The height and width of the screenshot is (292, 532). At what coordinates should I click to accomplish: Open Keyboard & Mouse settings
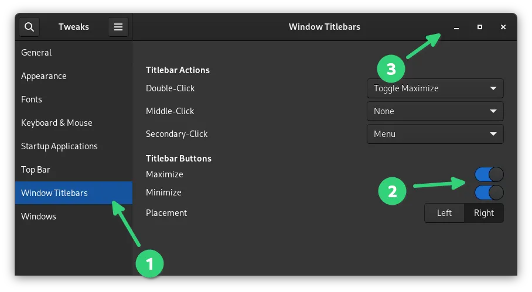57,123
